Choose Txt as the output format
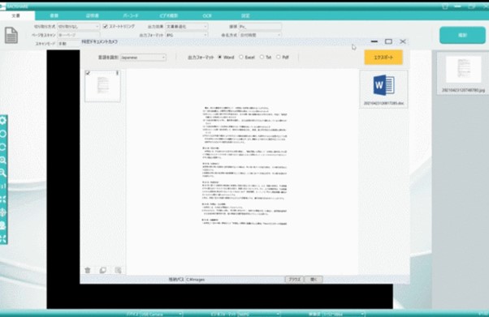Screen dimensions: 489x317 [262, 58]
